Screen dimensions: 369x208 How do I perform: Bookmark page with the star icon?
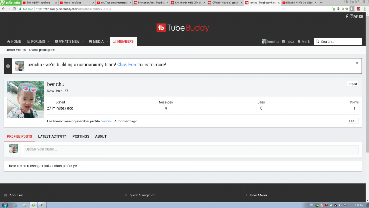pos(346,9)
